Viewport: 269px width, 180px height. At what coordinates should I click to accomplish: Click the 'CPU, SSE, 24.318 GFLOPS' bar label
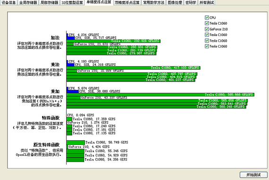[95, 64]
